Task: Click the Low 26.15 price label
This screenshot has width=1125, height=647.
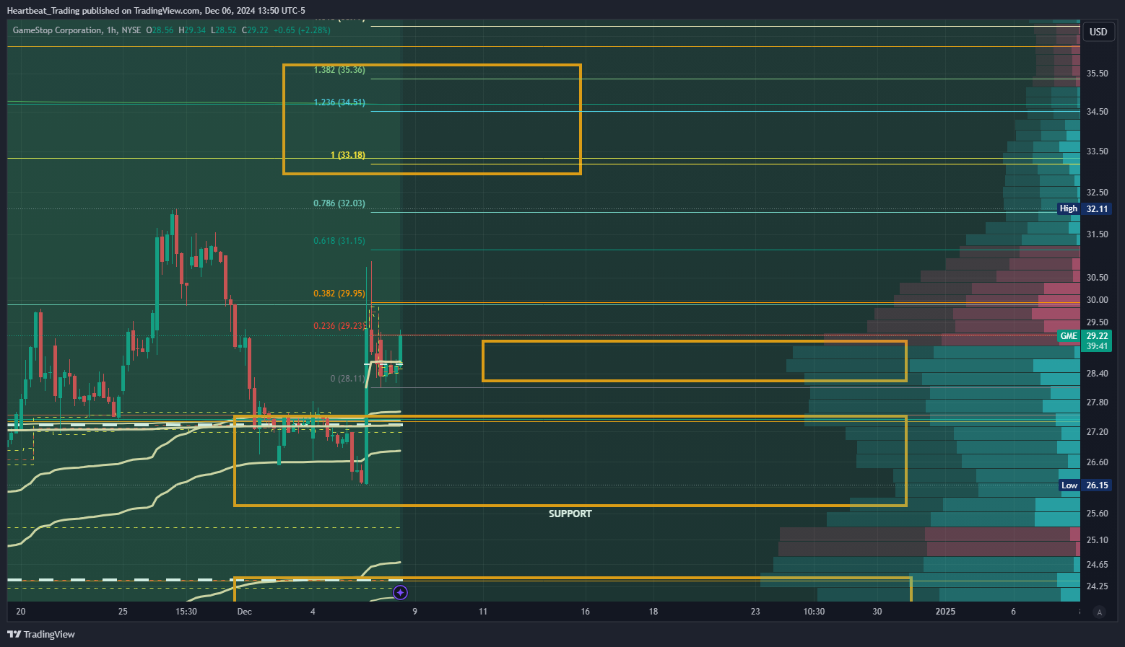Action: tap(1085, 485)
